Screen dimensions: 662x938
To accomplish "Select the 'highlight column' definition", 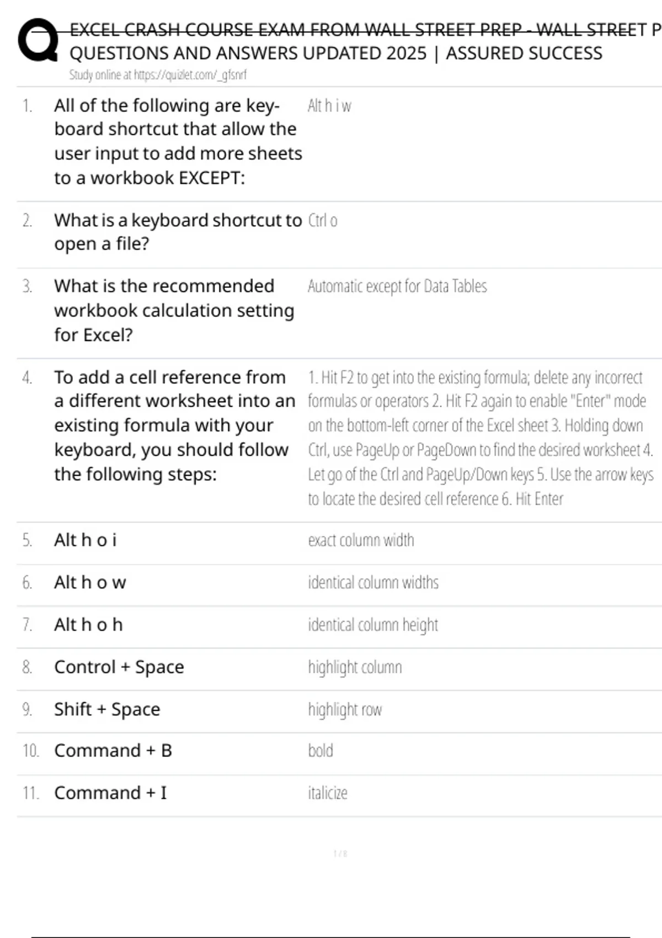I will pyautogui.click(x=355, y=667).
